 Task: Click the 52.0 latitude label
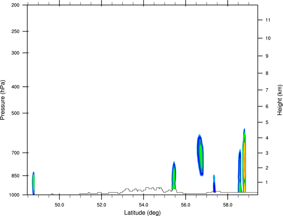tap(102, 205)
